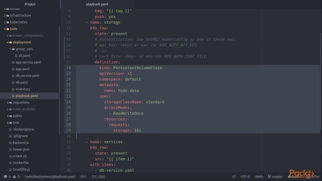Click the namespace: default line

(120, 79)
